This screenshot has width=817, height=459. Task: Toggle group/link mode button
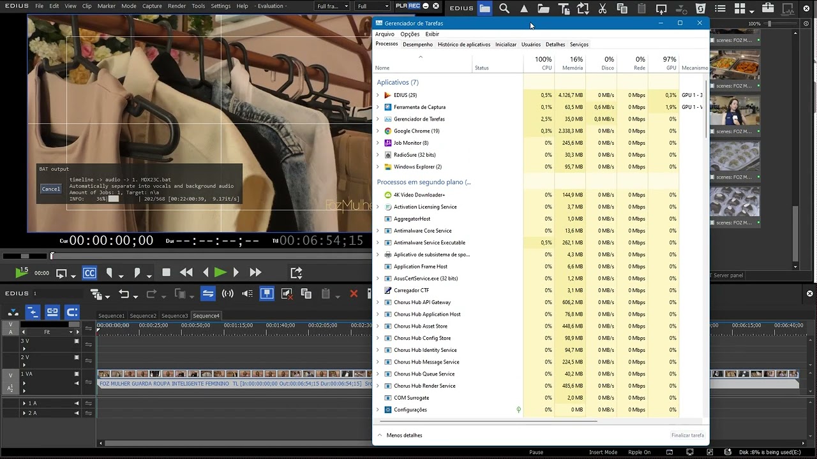click(52, 312)
